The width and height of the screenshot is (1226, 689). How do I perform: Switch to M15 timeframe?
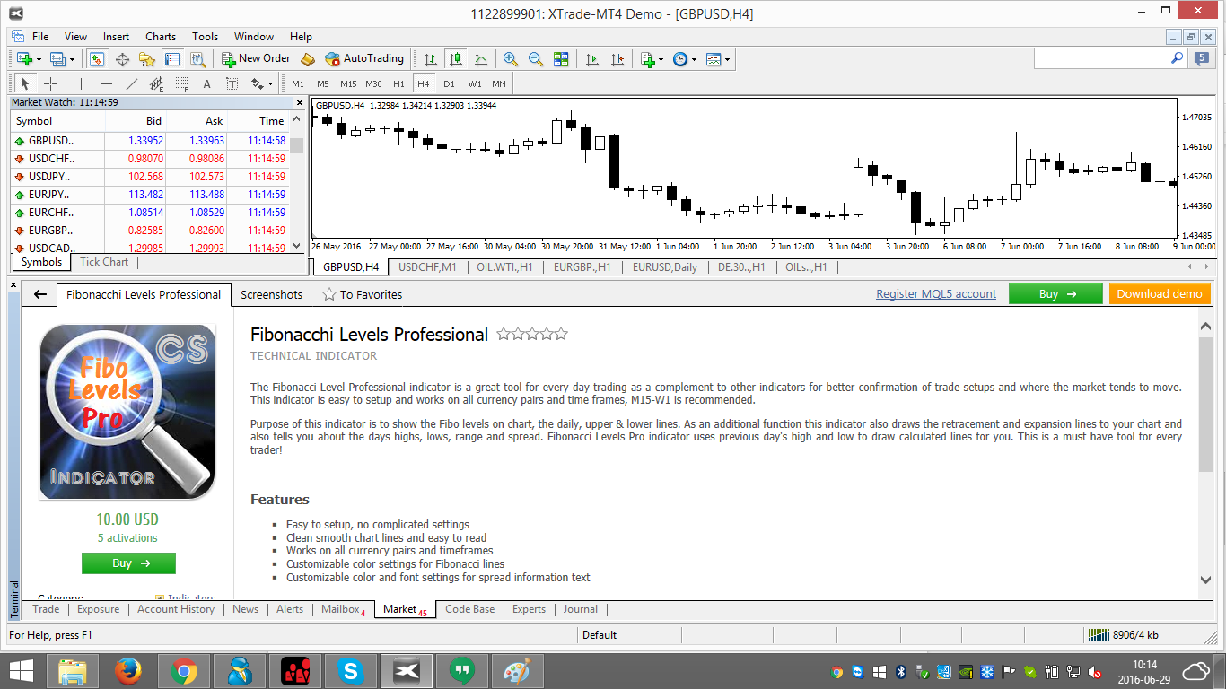pos(348,83)
